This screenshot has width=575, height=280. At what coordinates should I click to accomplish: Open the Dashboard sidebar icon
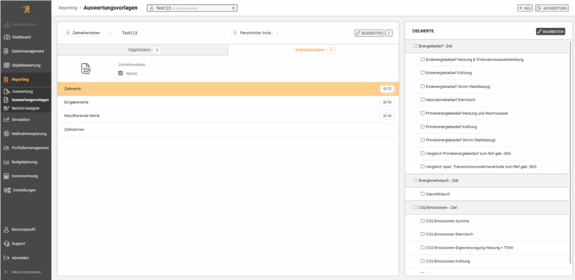tap(7, 37)
